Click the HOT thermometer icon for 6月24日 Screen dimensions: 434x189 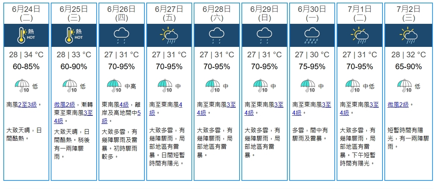click(26, 35)
